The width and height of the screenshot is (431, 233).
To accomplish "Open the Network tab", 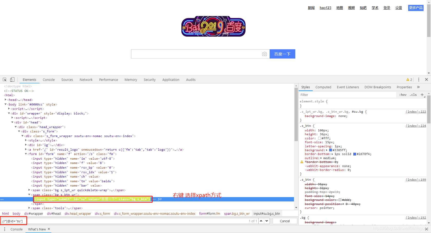I will click(x=86, y=80).
